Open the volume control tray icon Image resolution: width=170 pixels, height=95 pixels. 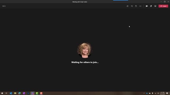(158, 93)
